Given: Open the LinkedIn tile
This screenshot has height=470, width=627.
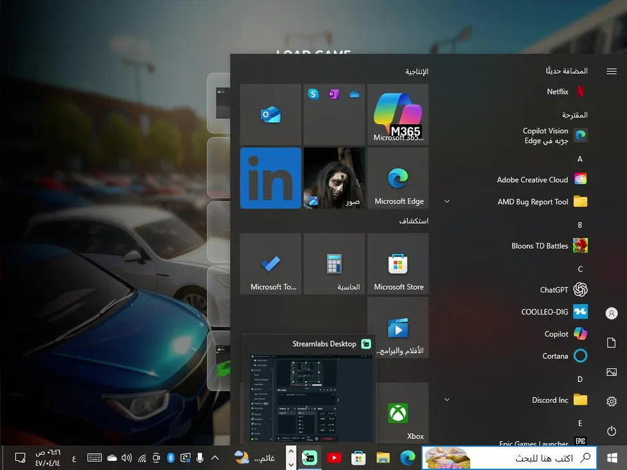Looking at the screenshot, I should click(x=270, y=178).
